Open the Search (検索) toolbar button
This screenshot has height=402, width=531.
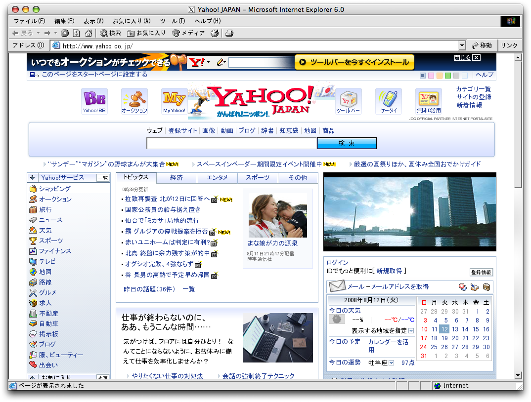coord(110,33)
